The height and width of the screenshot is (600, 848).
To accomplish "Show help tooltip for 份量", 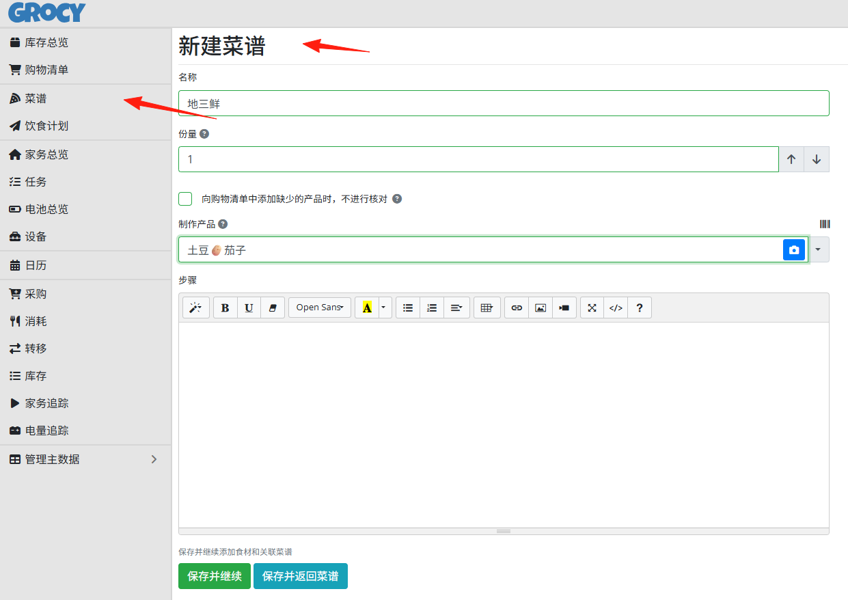I will coord(204,134).
